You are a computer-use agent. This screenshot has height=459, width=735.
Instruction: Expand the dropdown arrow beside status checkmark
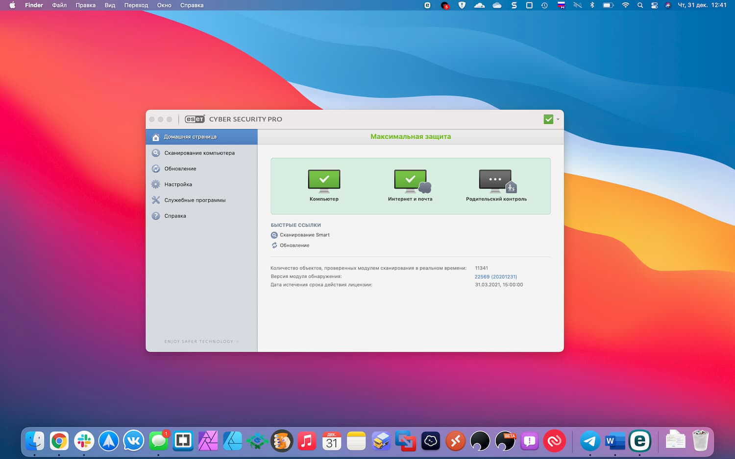pos(558,119)
